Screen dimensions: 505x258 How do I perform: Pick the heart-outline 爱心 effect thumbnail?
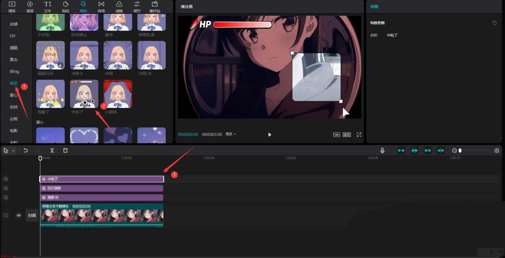(x=84, y=135)
